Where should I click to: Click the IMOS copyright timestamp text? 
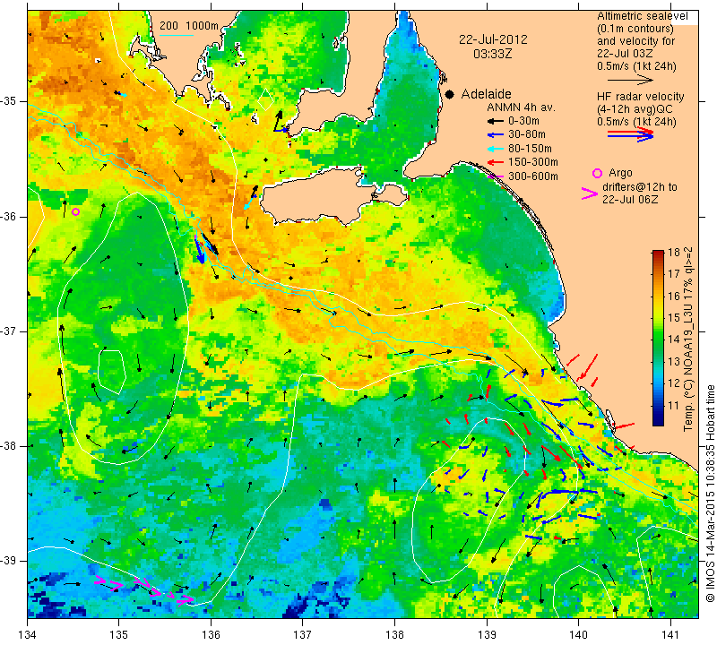(710, 494)
